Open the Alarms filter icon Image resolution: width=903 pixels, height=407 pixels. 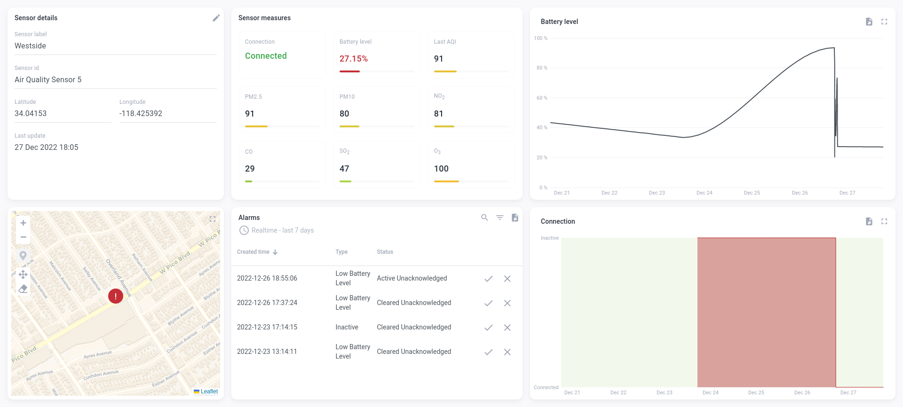pyautogui.click(x=499, y=218)
